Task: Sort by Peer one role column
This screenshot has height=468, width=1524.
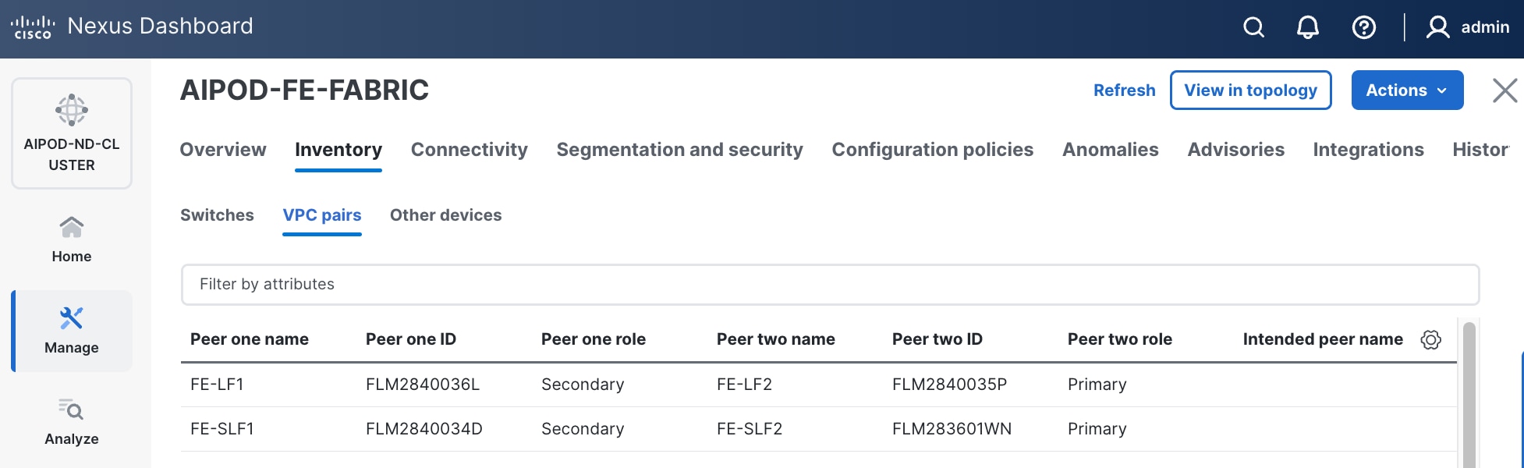Action: tap(594, 339)
